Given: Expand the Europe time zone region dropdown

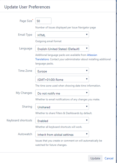Looking at the screenshot, I should pos(62,71).
